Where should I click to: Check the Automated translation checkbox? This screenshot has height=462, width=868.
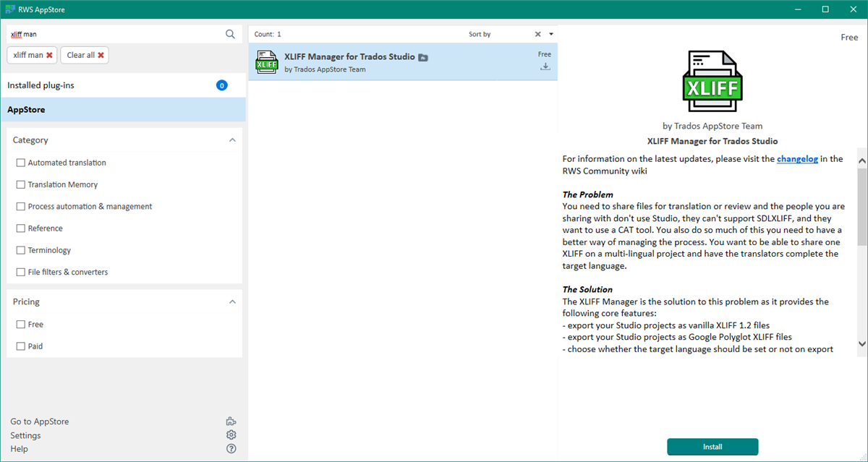21,163
